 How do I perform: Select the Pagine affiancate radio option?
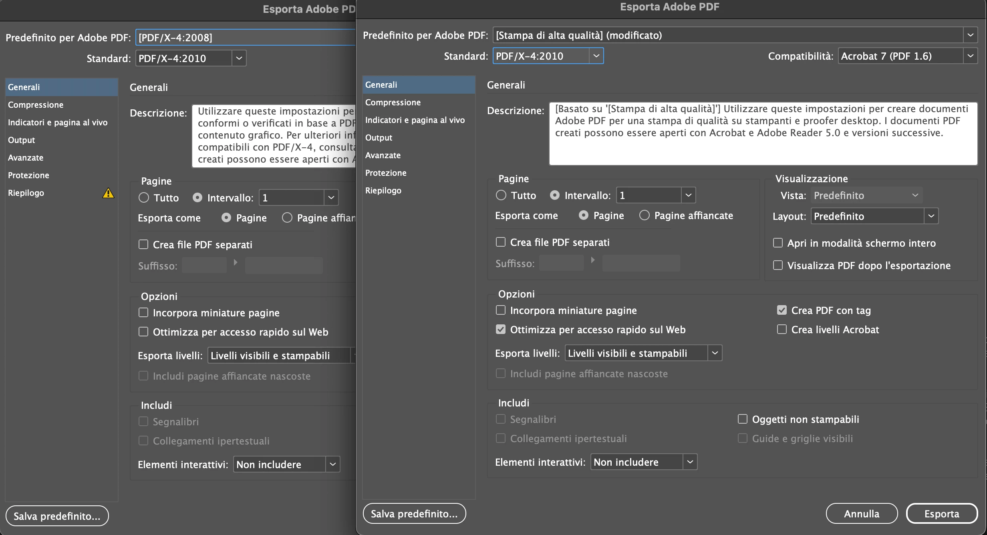645,215
